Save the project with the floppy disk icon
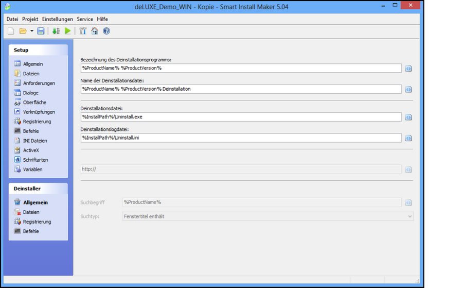 pos(41,31)
